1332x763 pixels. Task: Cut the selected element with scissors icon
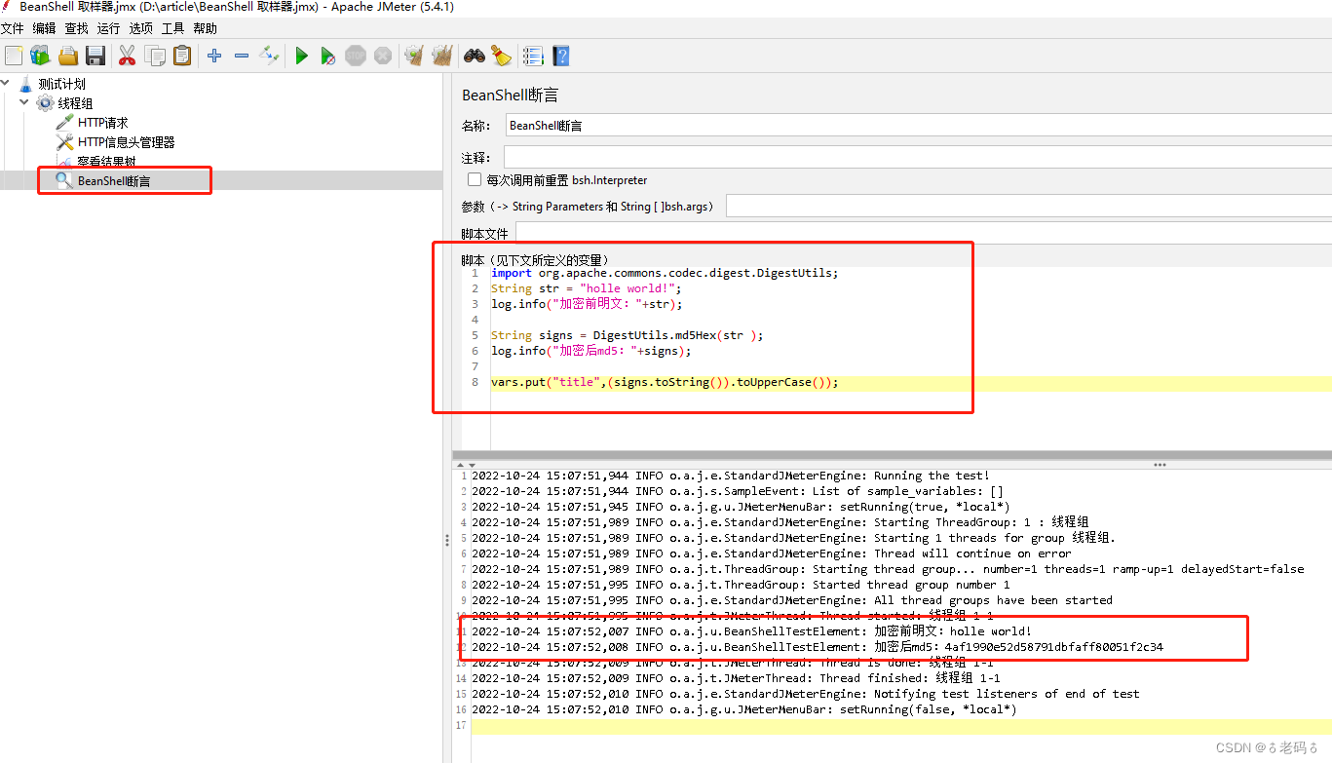tap(127, 56)
